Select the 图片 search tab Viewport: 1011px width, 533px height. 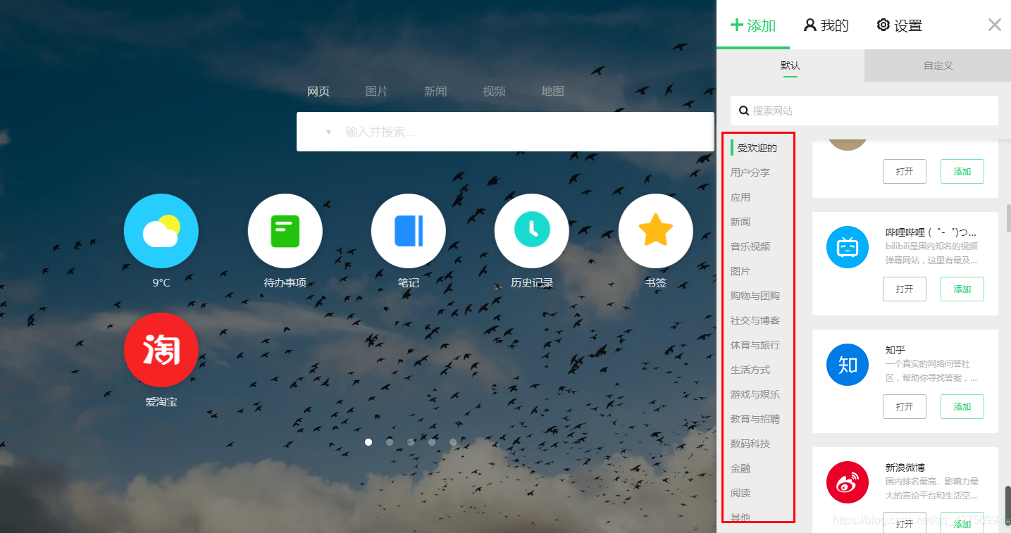377,92
